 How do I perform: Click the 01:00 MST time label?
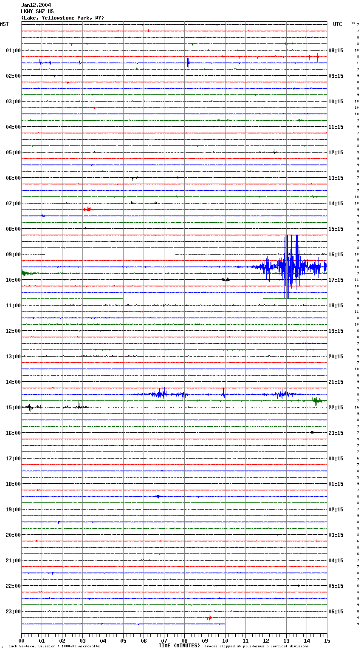[x=13, y=51]
